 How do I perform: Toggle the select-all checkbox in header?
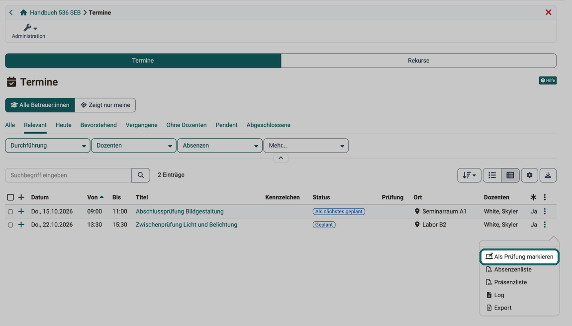point(10,197)
